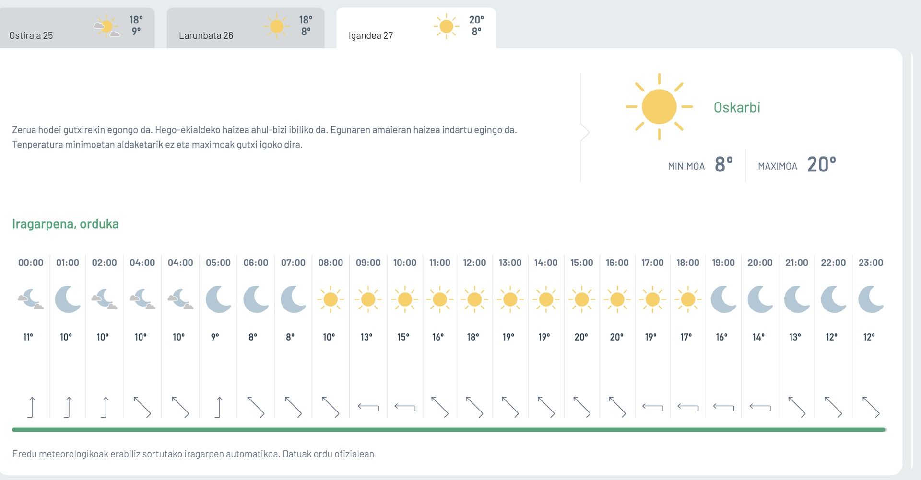Viewport: 921px width, 480px height.
Task: Click the sun icon at 12:00
Action: click(474, 299)
